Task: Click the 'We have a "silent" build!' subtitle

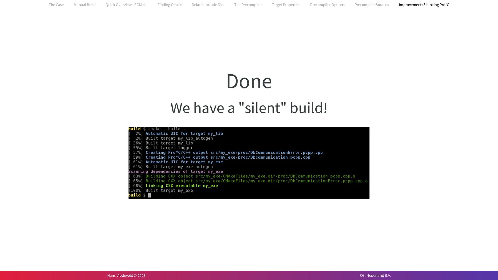Action: (249, 108)
